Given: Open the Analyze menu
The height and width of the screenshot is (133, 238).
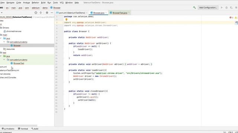Looking at the screenshot, I should click(x=26, y=3).
